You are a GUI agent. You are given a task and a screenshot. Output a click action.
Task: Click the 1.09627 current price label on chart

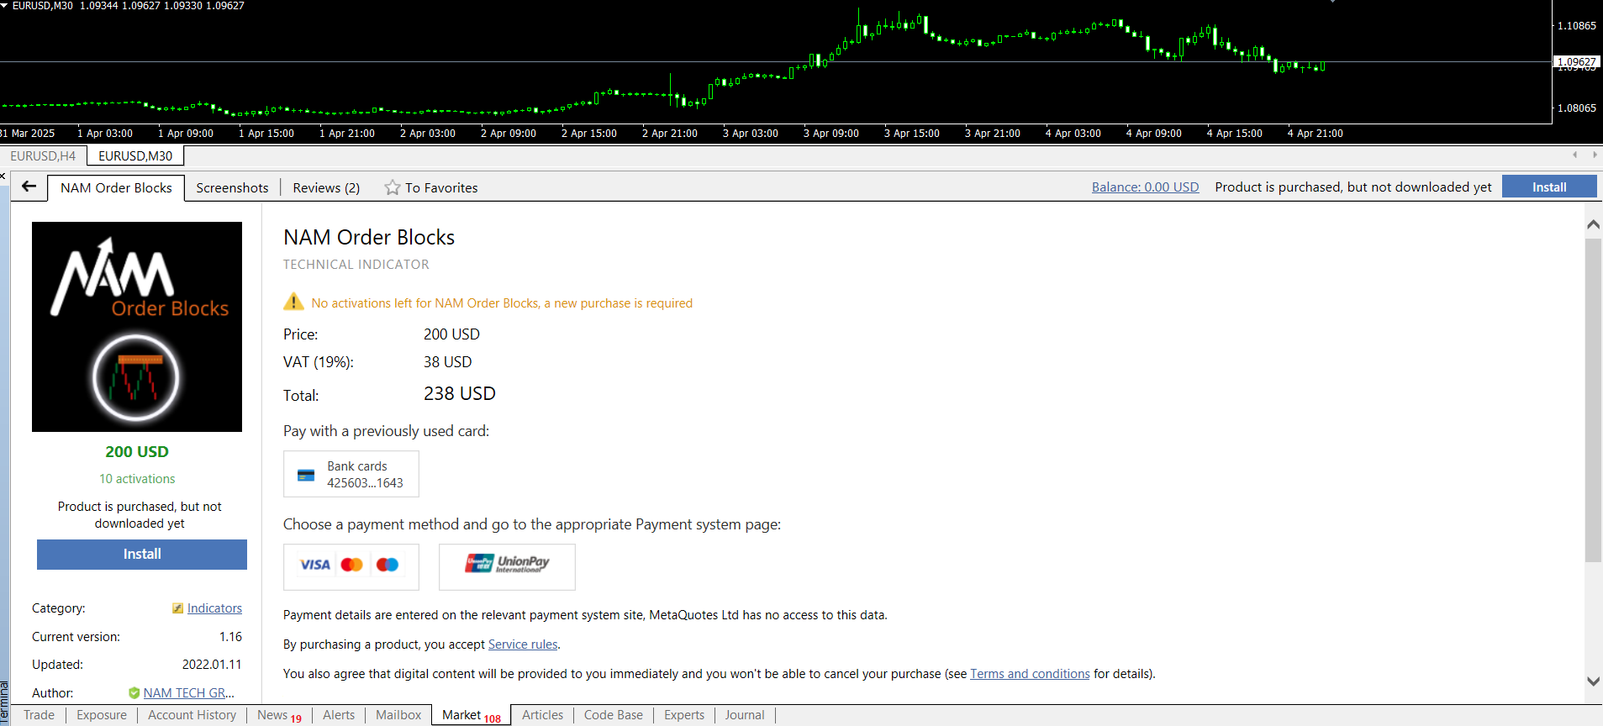(1576, 62)
